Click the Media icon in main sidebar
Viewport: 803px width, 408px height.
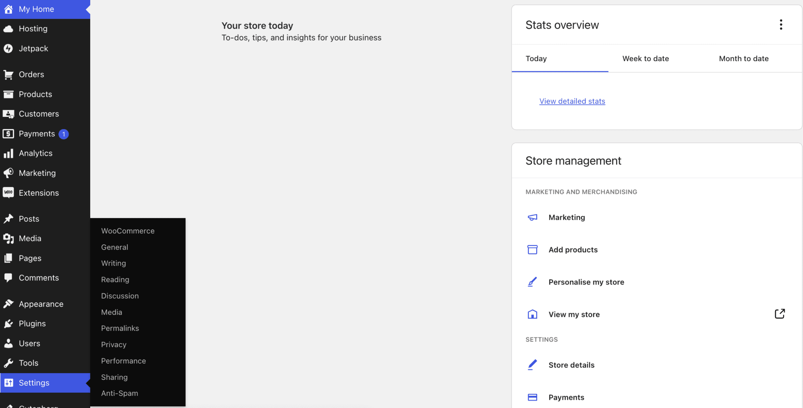[x=8, y=239]
